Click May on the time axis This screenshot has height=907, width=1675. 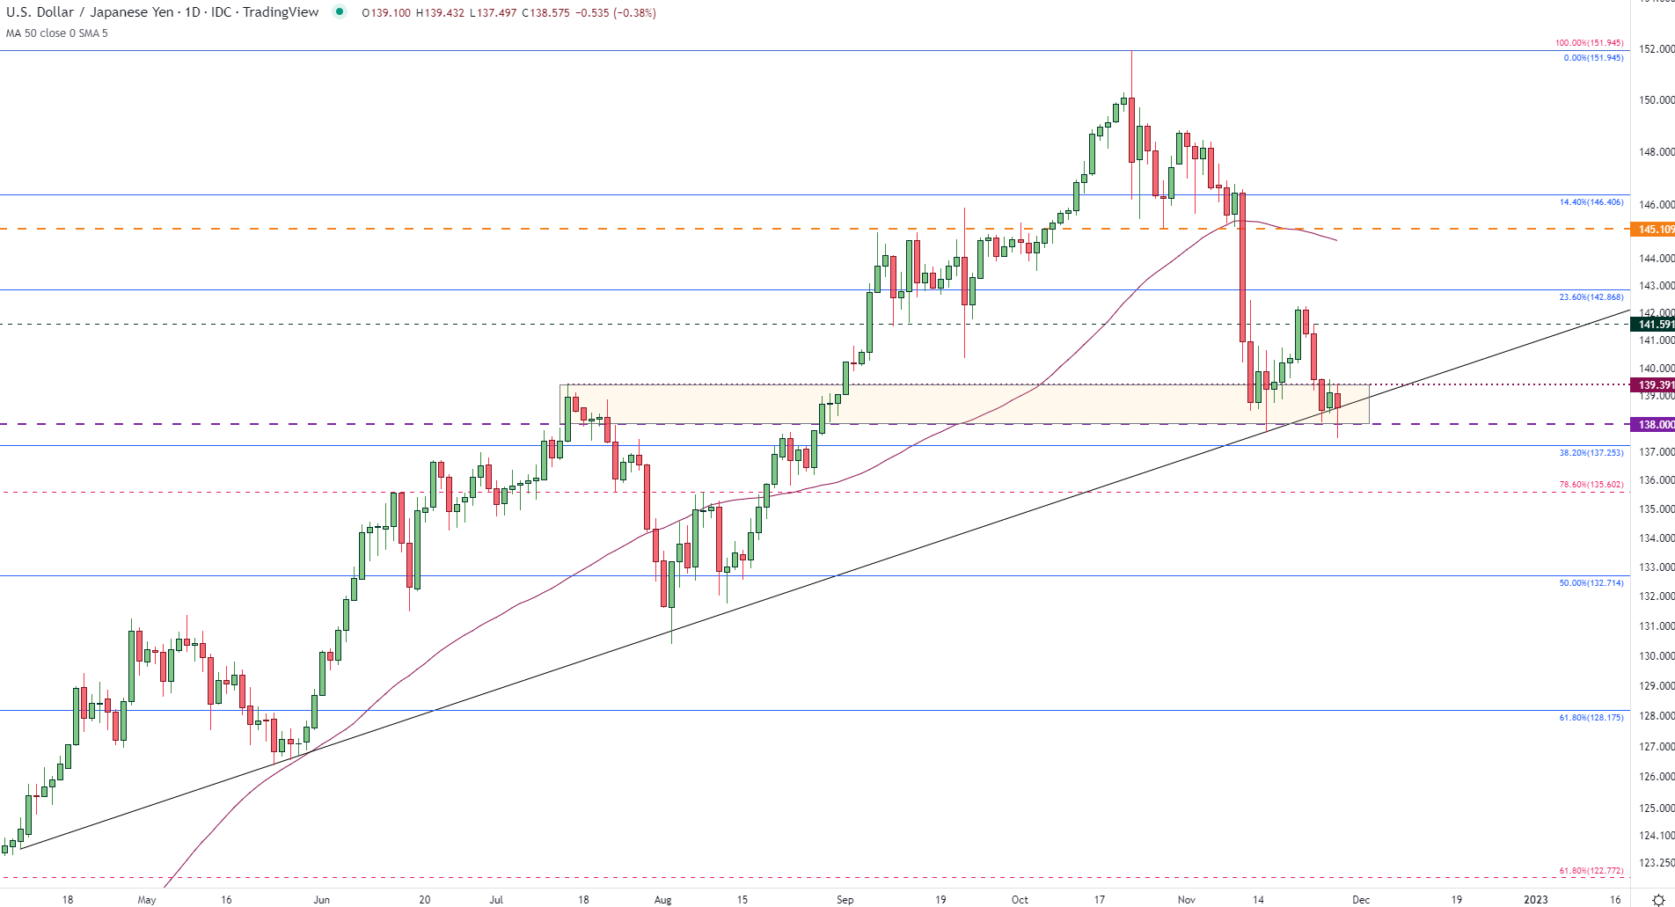point(147,900)
